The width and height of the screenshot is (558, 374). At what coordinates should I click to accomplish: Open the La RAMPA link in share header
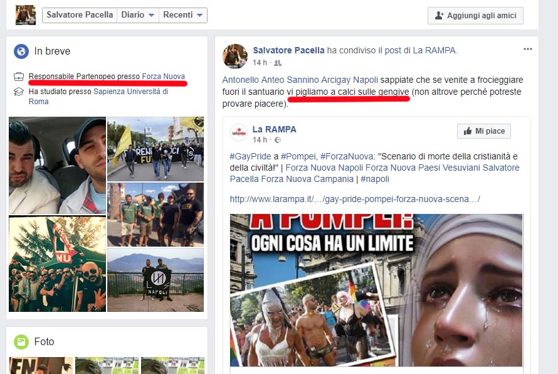(434, 51)
